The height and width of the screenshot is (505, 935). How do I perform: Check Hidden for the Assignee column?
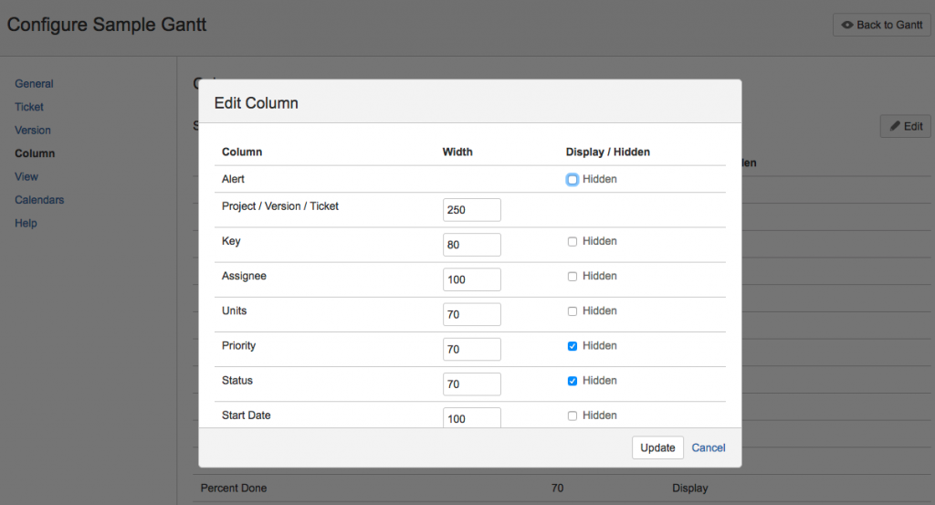tap(573, 277)
